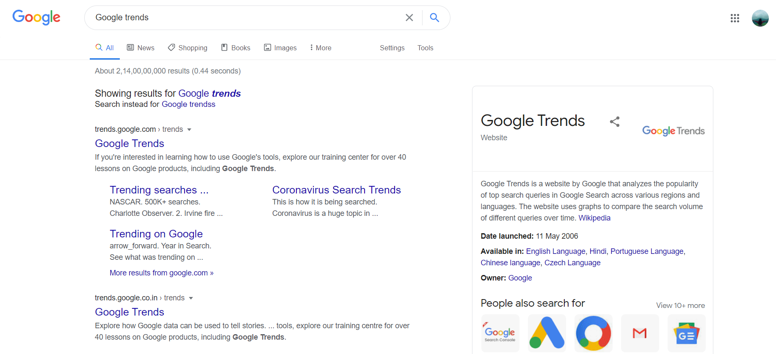This screenshot has width=776, height=354.
Task: Open the Google apps grid
Action: click(x=735, y=18)
